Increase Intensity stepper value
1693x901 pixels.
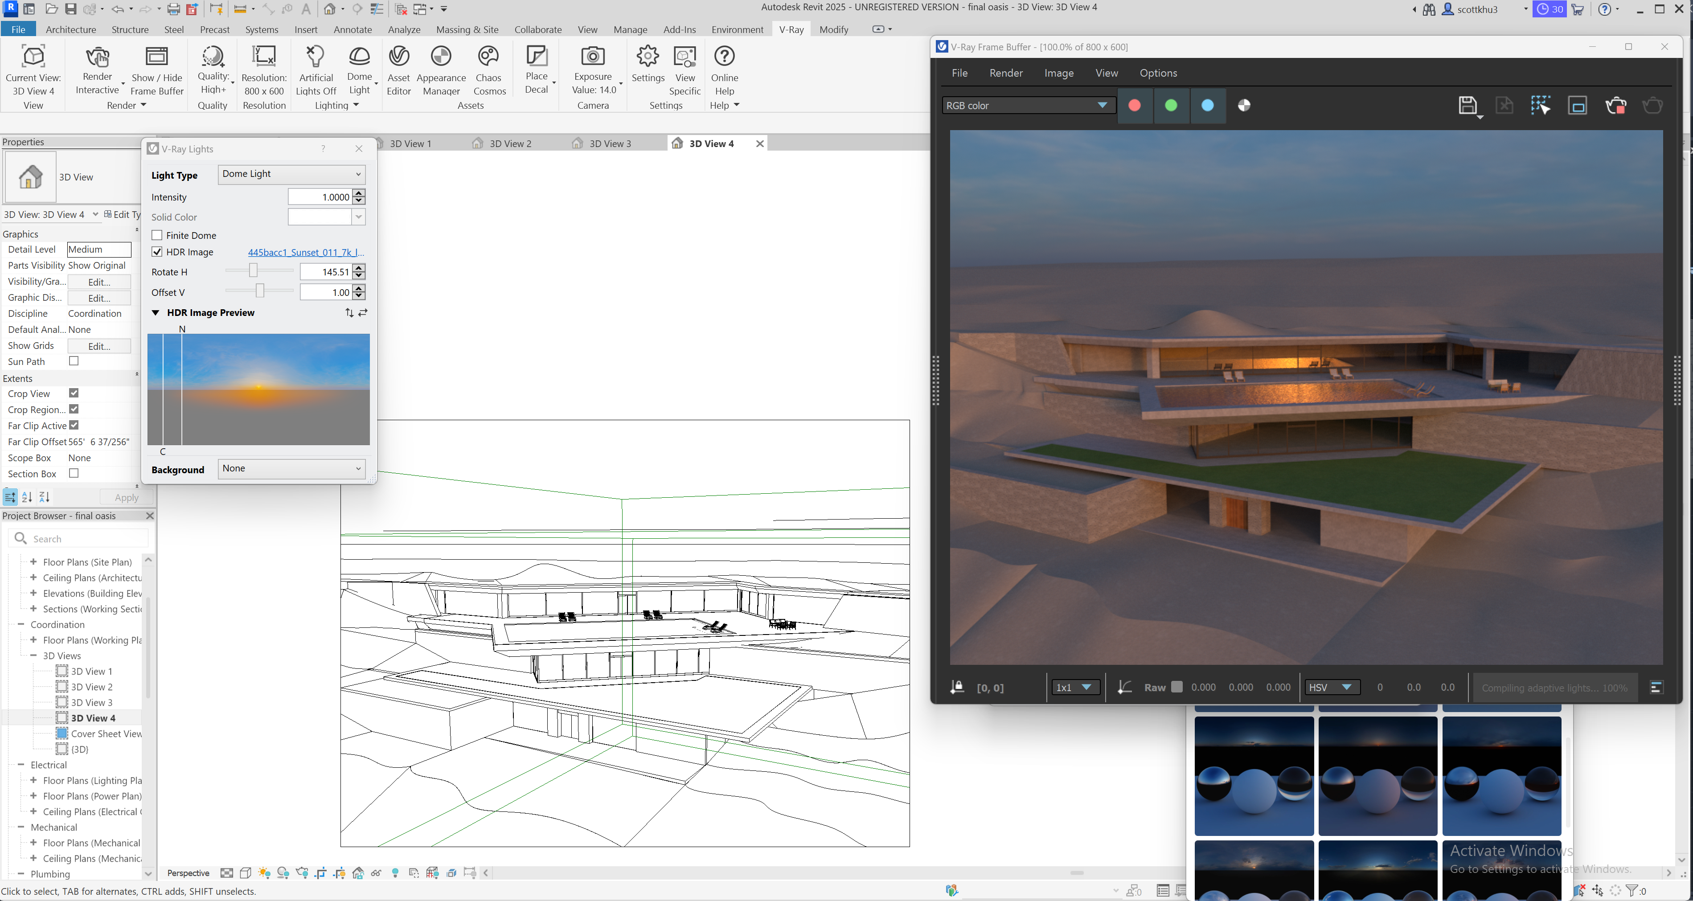click(x=359, y=193)
